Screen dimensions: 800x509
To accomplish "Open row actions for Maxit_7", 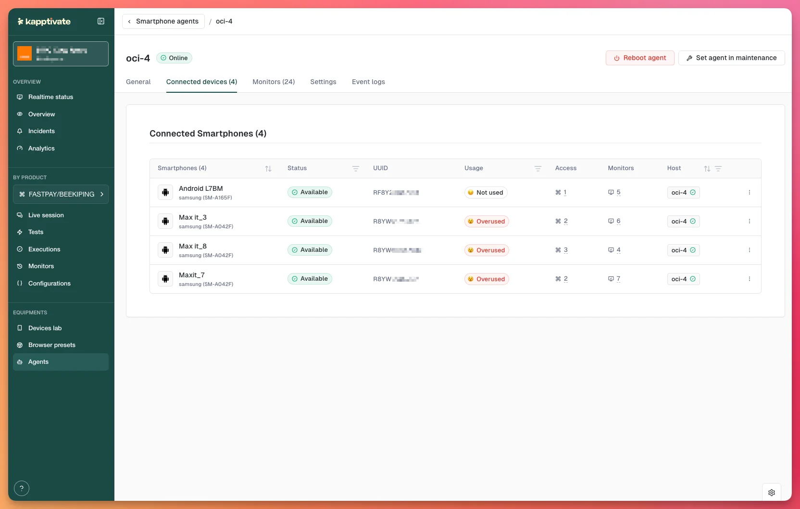I will click(x=750, y=279).
